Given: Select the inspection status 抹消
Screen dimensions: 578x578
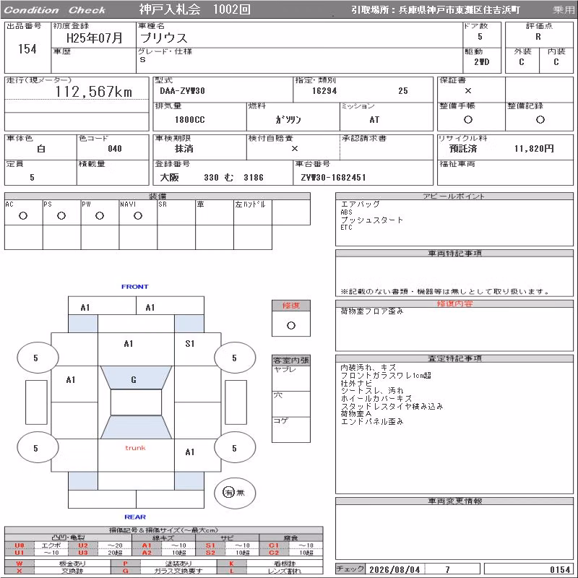Looking at the screenshot, I should click(184, 149).
